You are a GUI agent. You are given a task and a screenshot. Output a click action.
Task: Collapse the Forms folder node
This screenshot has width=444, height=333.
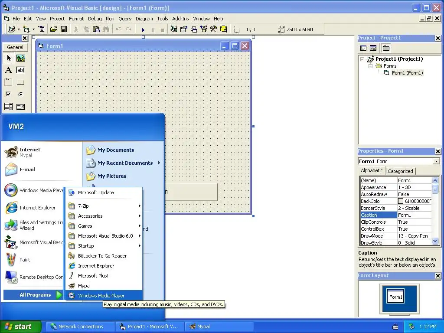[x=370, y=66]
